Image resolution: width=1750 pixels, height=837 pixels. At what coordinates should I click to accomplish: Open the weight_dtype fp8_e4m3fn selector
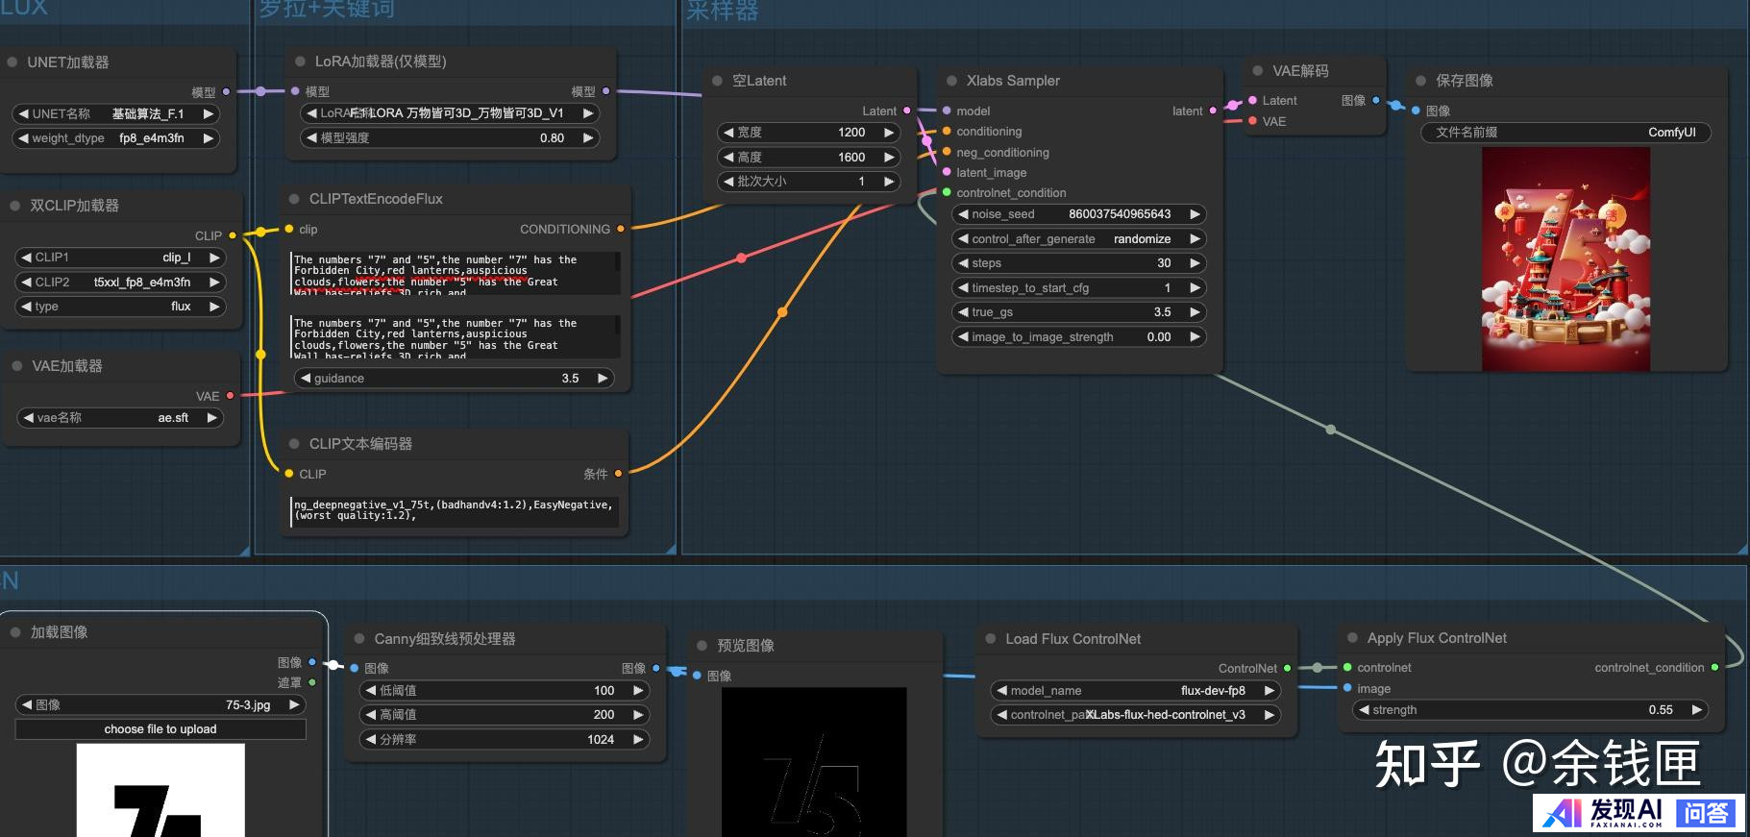(x=115, y=138)
